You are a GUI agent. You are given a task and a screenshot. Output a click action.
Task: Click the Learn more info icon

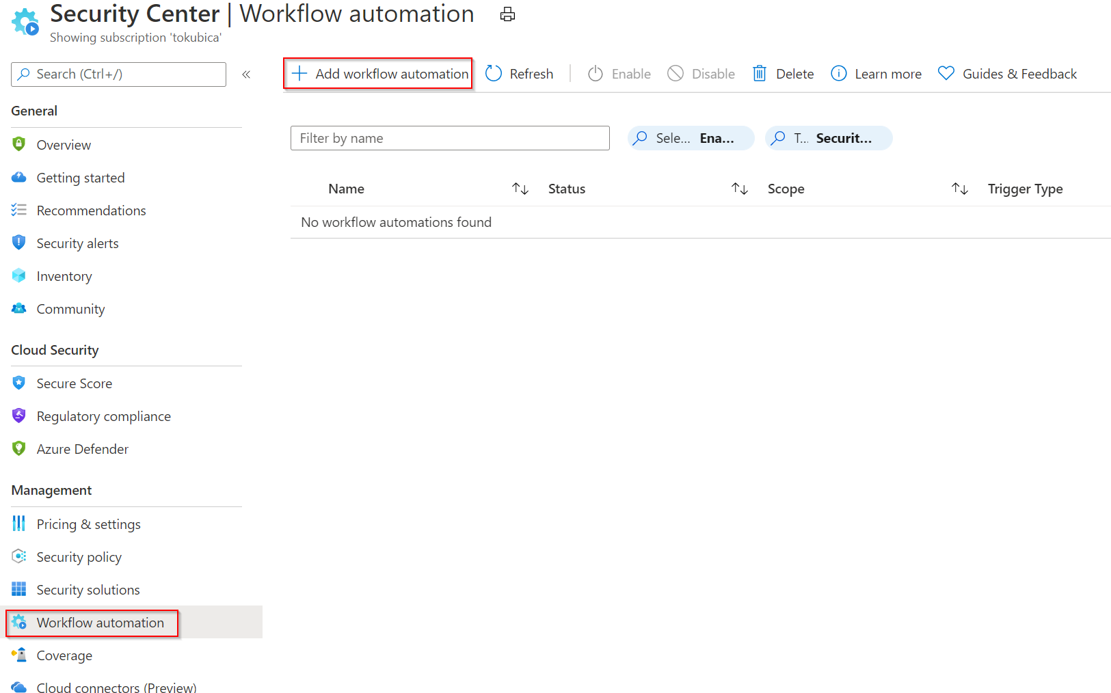(838, 74)
